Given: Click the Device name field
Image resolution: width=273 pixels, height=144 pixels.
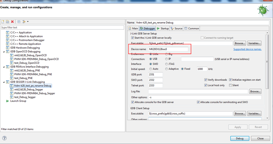Looking at the screenshot, I should coord(168,49).
